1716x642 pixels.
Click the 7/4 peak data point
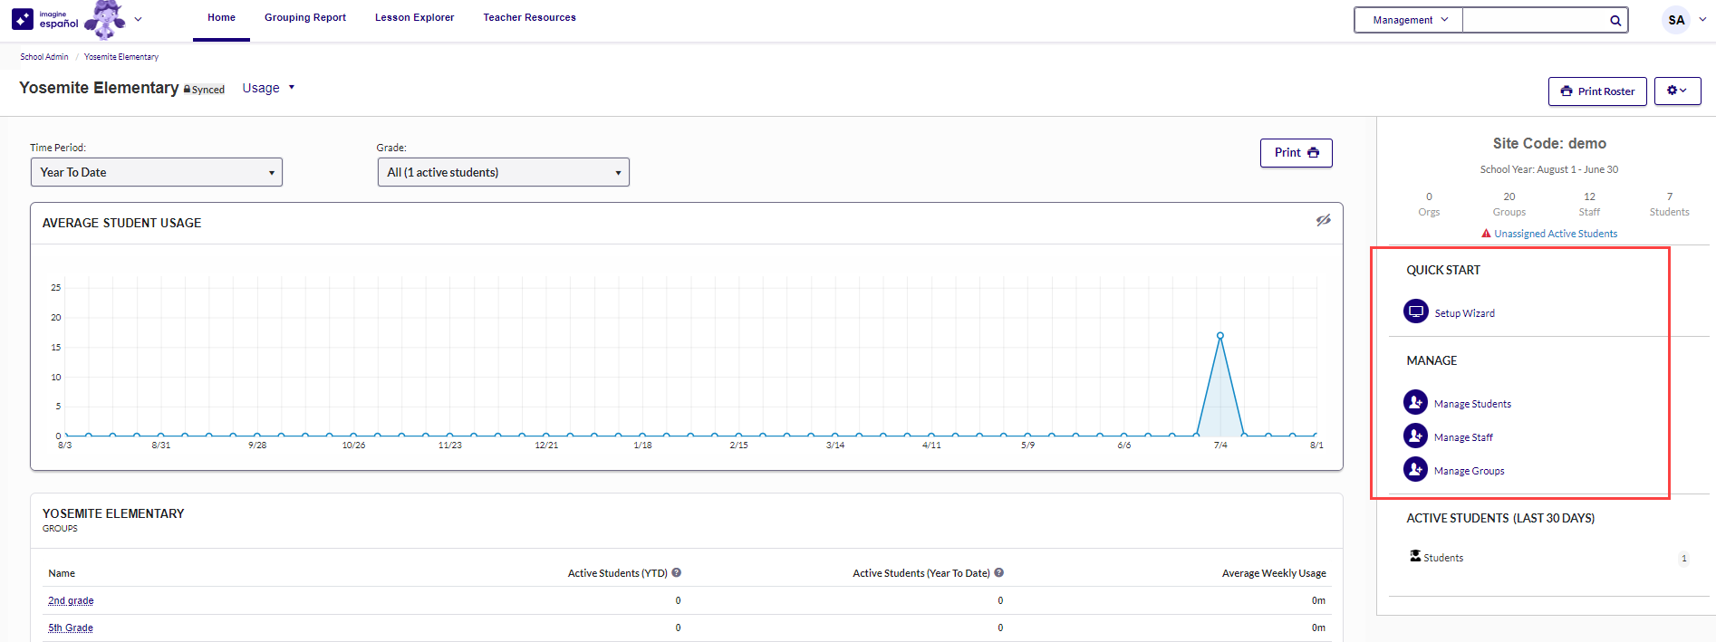pos(1220,336)
